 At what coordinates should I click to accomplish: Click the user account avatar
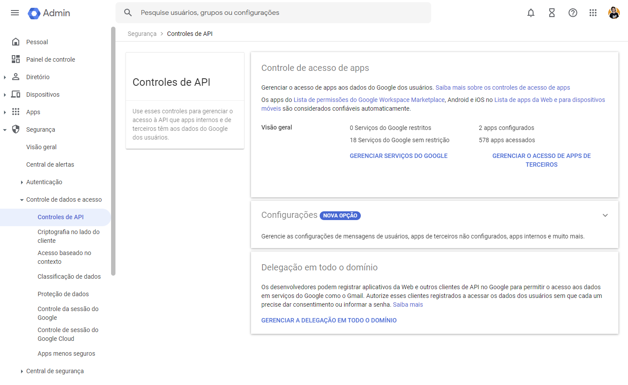point(614,13)
